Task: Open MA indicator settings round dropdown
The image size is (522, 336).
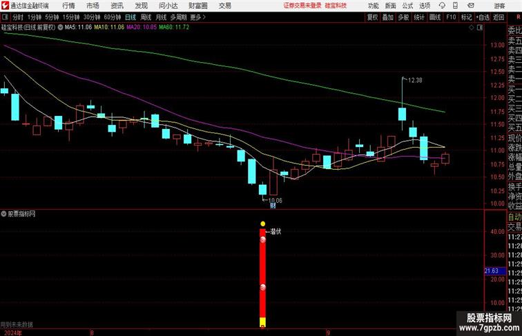Action: click(x=60, y=28)
